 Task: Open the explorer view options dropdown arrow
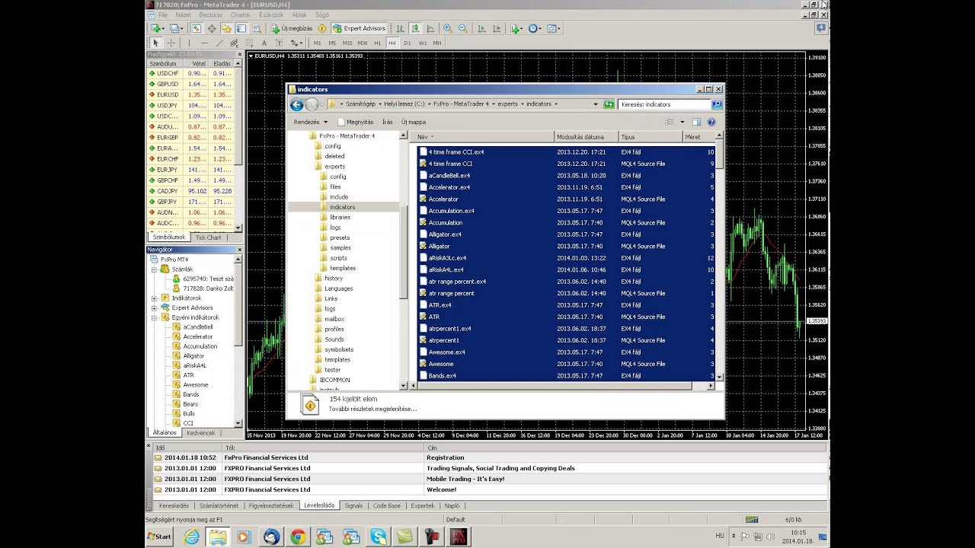[682, 122]
